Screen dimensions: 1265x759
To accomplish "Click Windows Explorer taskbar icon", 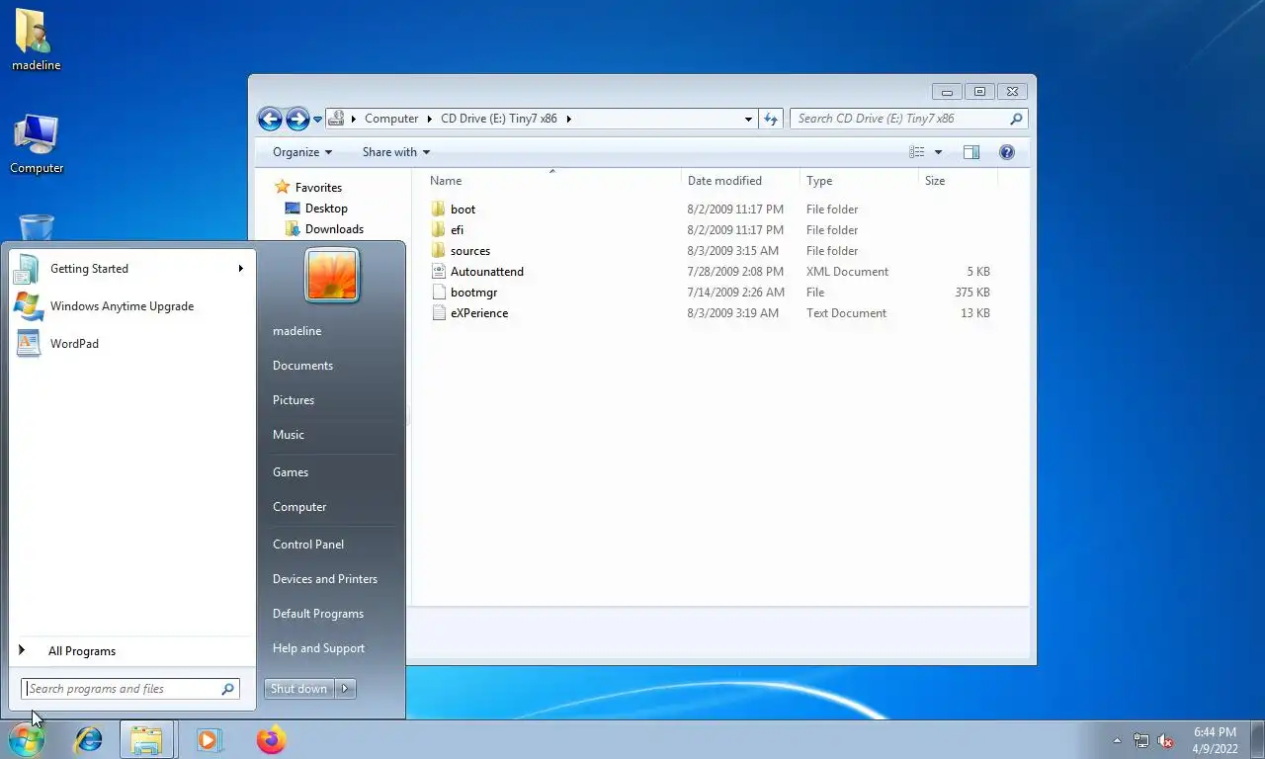I will tap(146, 739).
